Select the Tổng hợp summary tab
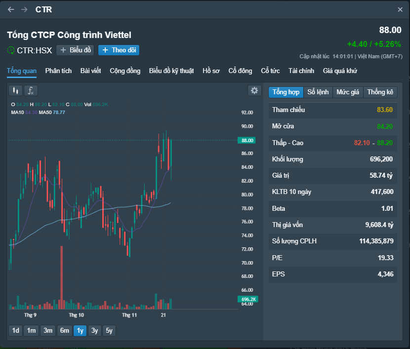Image resolution: width=410 pixels, height=349 pixels. point(286,92)
